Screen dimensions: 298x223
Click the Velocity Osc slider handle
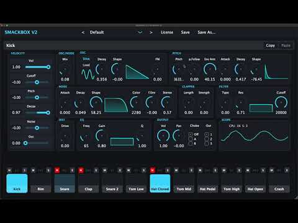[x=25, y=143]
